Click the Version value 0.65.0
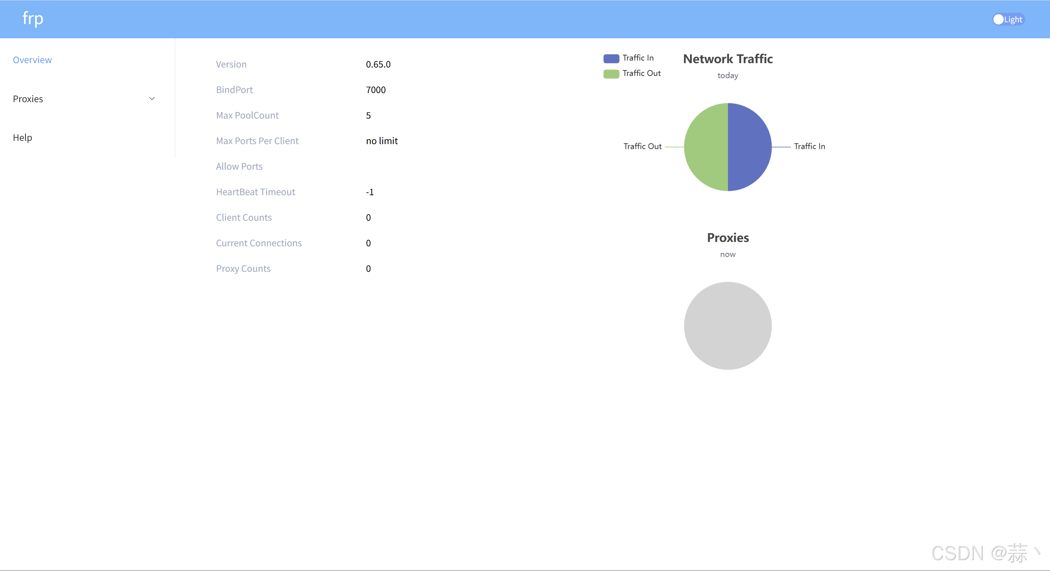1050x571 pixels. pos(378,65)
